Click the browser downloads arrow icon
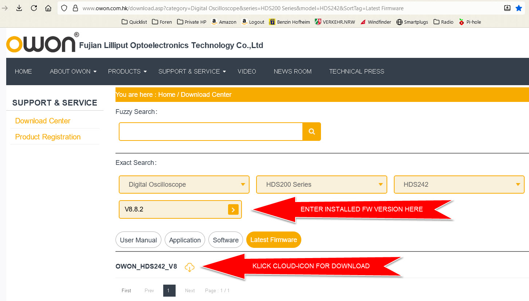 tap(19, 8)
